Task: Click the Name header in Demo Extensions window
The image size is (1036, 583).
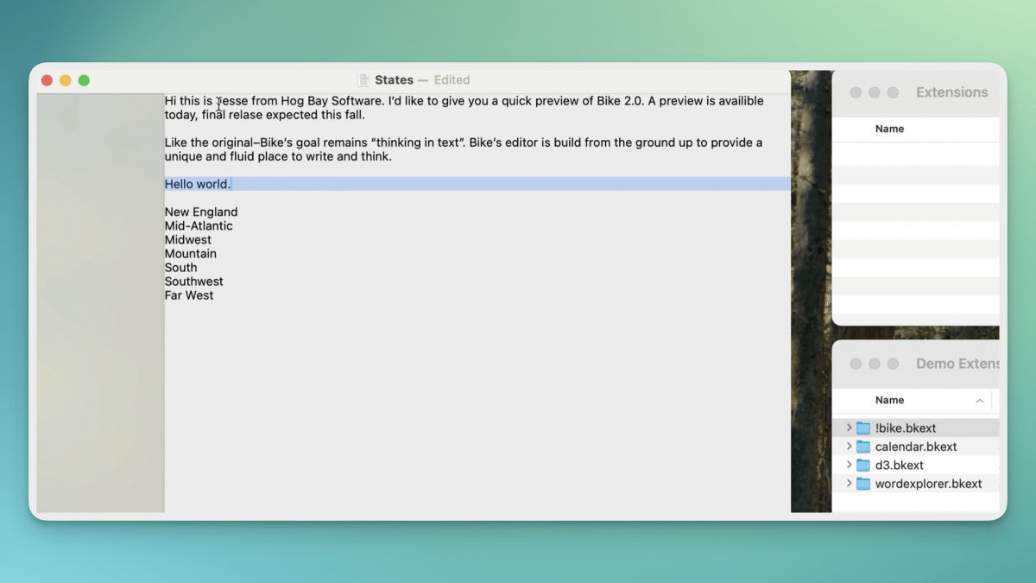Action: pos(890,400)
